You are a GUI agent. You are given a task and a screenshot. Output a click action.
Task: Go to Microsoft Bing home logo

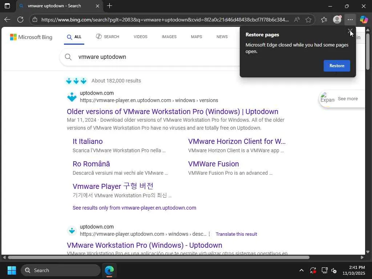click(x=31, y=37)
